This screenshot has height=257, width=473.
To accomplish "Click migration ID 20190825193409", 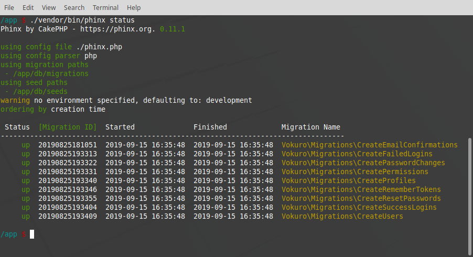I will tap(68, 217).
